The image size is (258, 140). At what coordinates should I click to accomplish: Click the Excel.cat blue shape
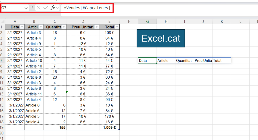click(161, 38)
